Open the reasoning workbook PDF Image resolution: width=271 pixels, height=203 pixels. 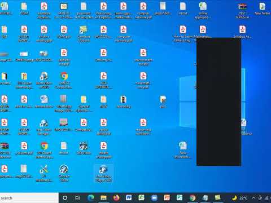click(x=143, y=127)
